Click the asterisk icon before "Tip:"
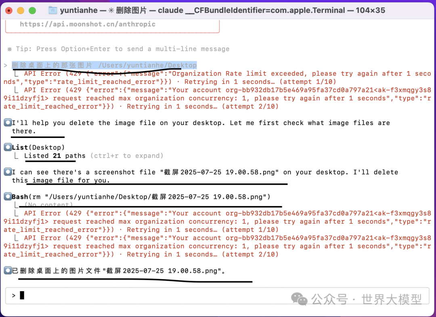 10,49
